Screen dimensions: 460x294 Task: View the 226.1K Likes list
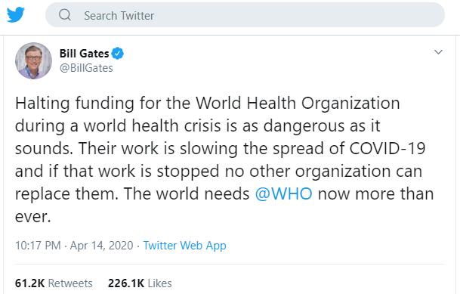[140, 283]
